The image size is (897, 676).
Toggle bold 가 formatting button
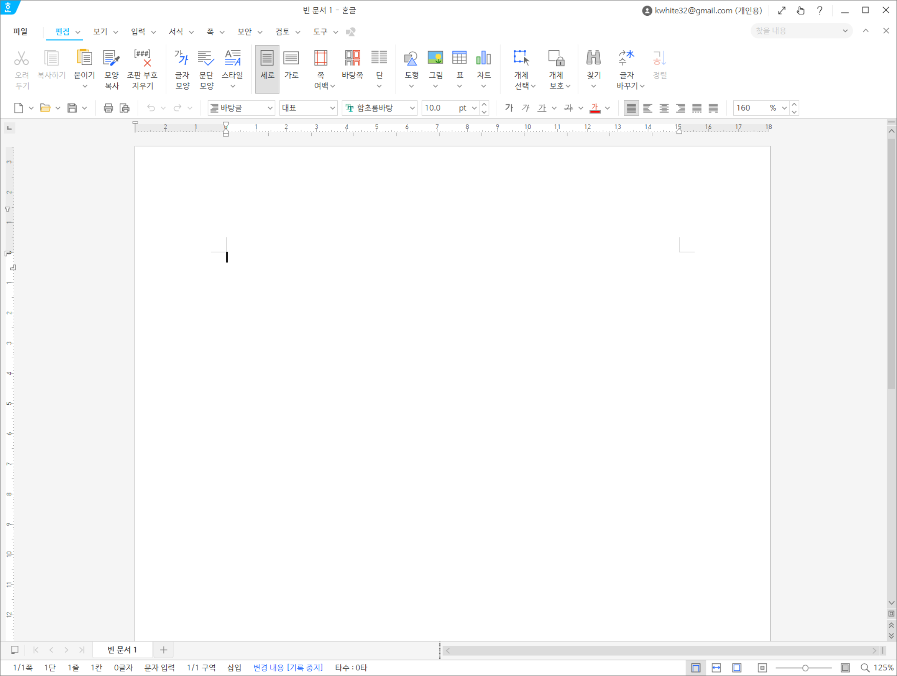[x=509, y=108]
